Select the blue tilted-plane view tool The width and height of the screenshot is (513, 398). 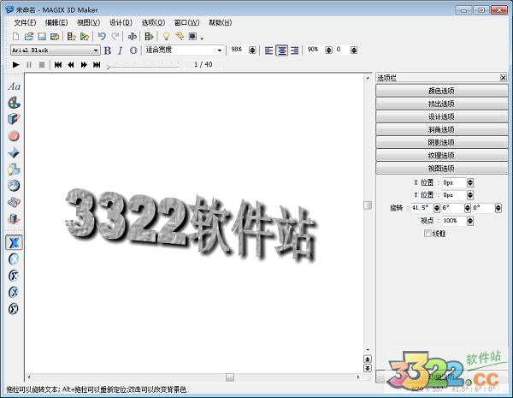point(14,202)
